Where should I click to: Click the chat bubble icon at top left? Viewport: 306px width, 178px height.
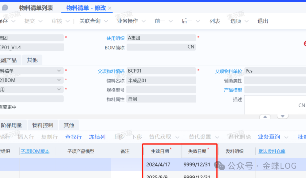(5, 8)
